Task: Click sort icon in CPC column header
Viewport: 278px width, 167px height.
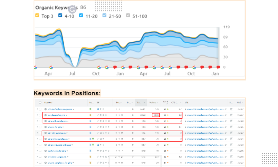Action: point(180,102)
